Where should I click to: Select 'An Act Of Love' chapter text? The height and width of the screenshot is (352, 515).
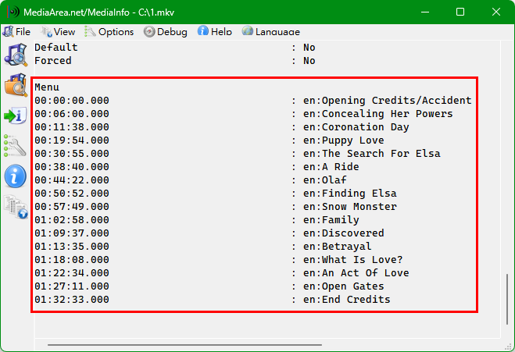pyautogui.click(x=365, y=273)
